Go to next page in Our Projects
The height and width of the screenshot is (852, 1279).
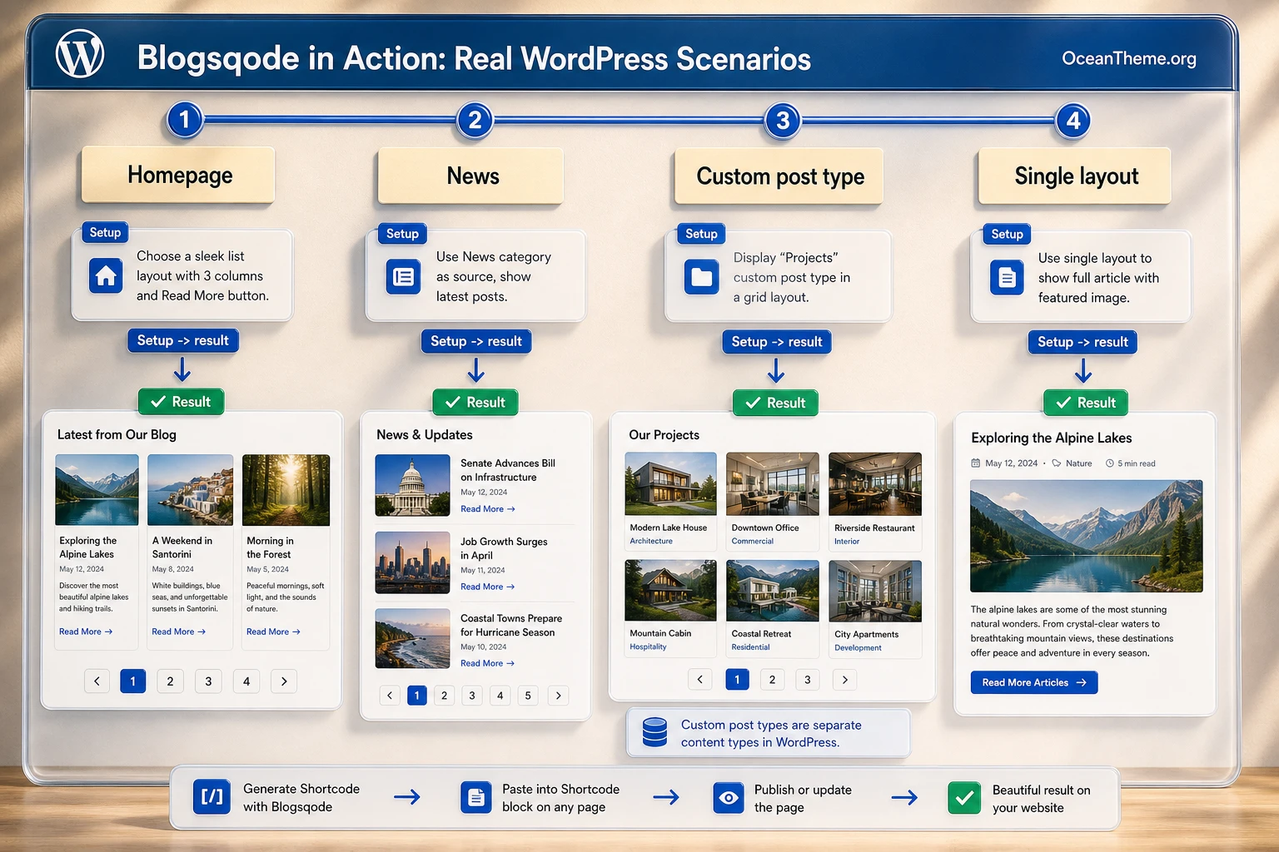tap(844, 680)
